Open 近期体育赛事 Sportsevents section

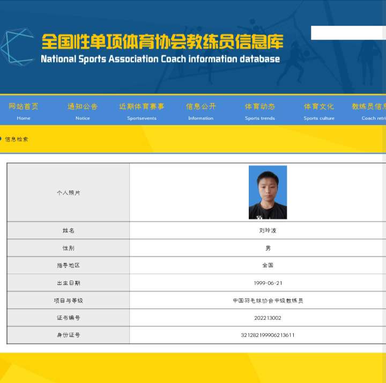(142, 111)
